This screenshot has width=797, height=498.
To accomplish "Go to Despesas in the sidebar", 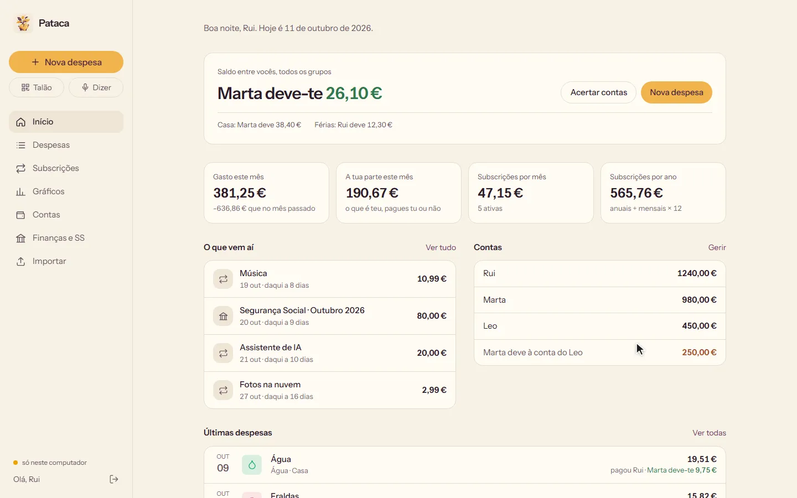I will click(x=66, y=145).
